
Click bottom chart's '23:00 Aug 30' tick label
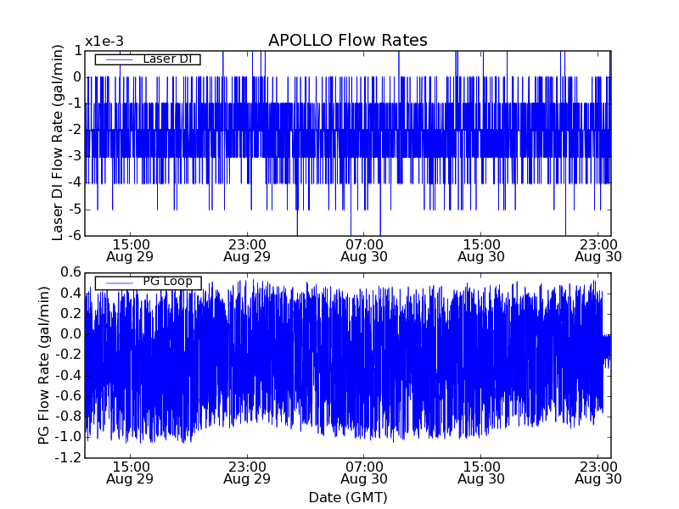point(598,473)
